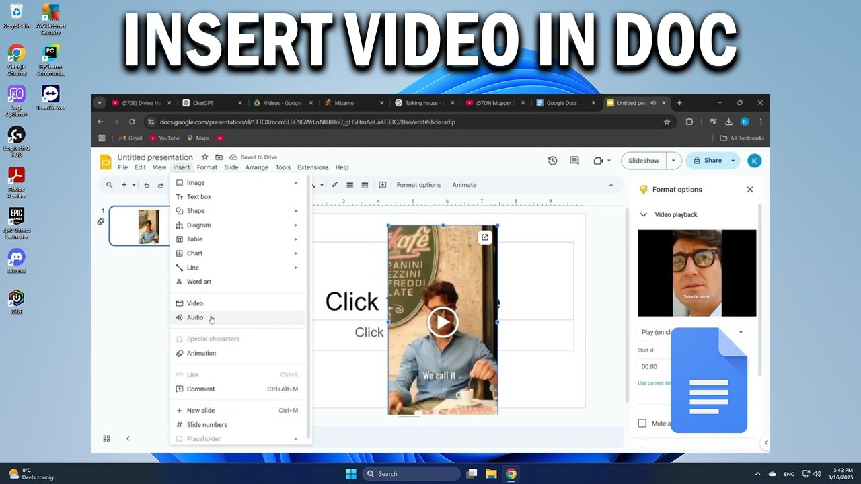Reload the page in Chrome
Screen dimensions: 861x484
pos(132,122)
